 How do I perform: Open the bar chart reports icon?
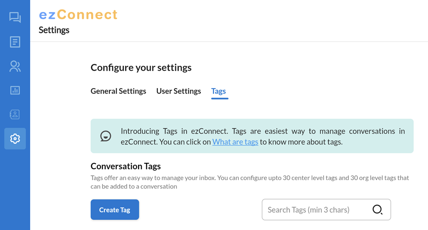tap(15, 90)
